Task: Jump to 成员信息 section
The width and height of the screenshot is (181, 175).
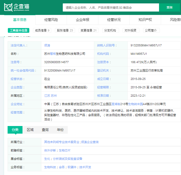Action: 42,30
